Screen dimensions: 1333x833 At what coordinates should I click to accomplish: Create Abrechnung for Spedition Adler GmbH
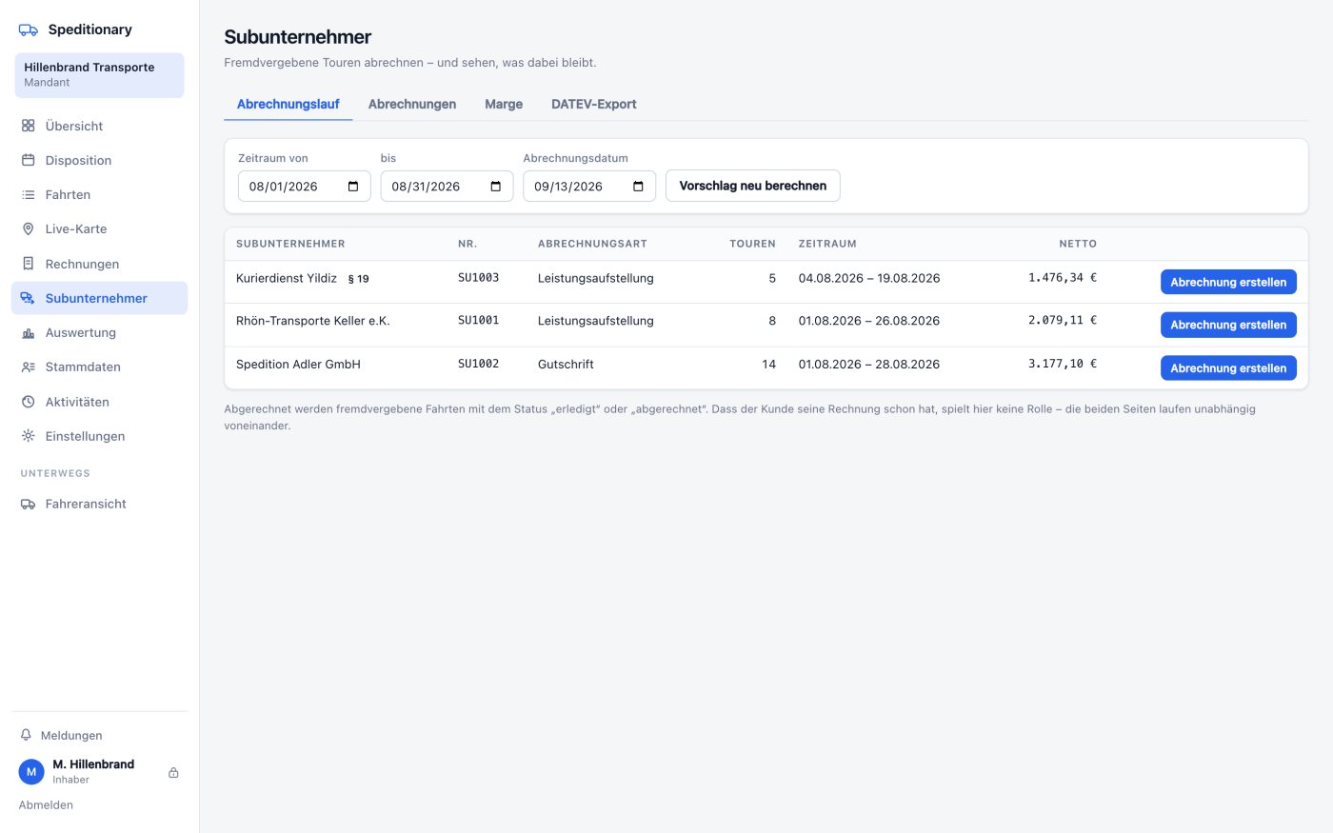(1228, 367)
